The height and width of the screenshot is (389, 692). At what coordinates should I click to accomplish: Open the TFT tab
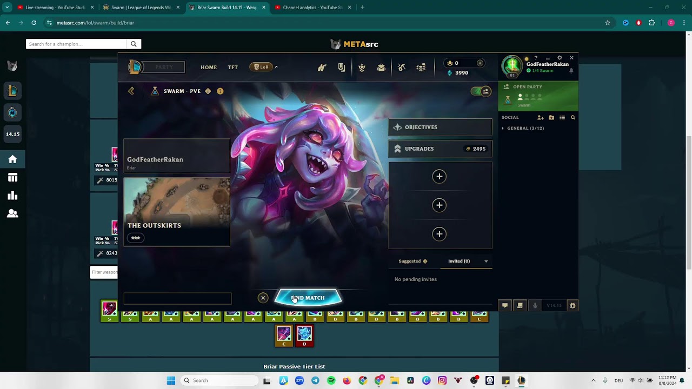[232, 68]
